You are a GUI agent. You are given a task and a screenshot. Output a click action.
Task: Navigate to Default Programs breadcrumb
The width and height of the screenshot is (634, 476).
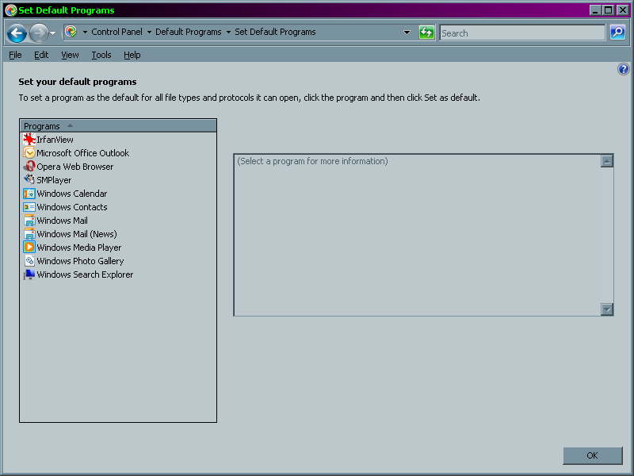tap(189, 32)
